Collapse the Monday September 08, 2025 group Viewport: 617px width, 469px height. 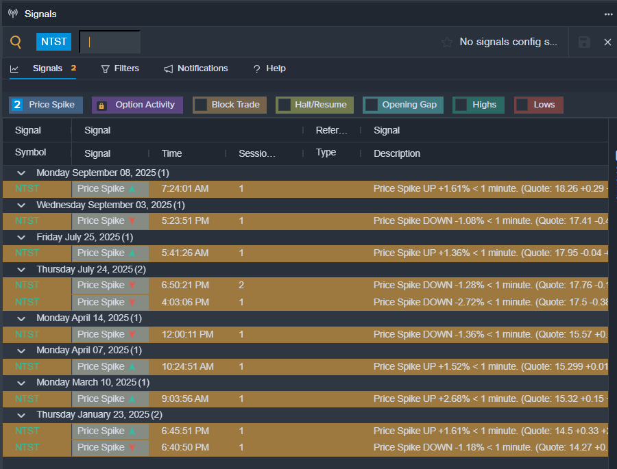[21, 173]
